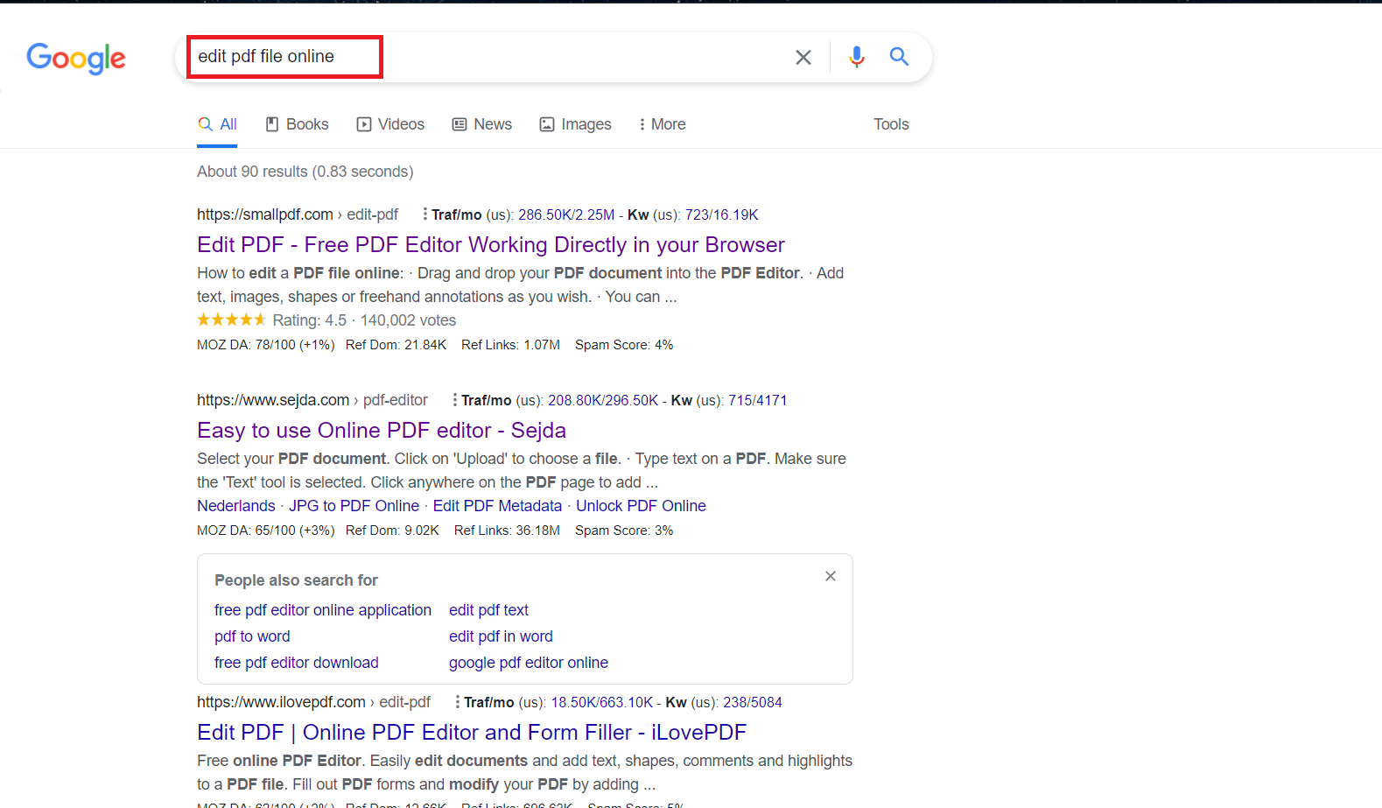
Task: Search for edit pdf in word
Action: [501, 636]
